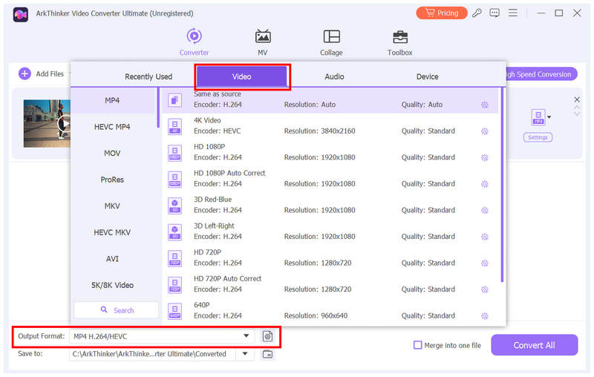
Task: Open settings gear for the HD 720P preset
Action: pyautogui.click(x=485, y=263)
